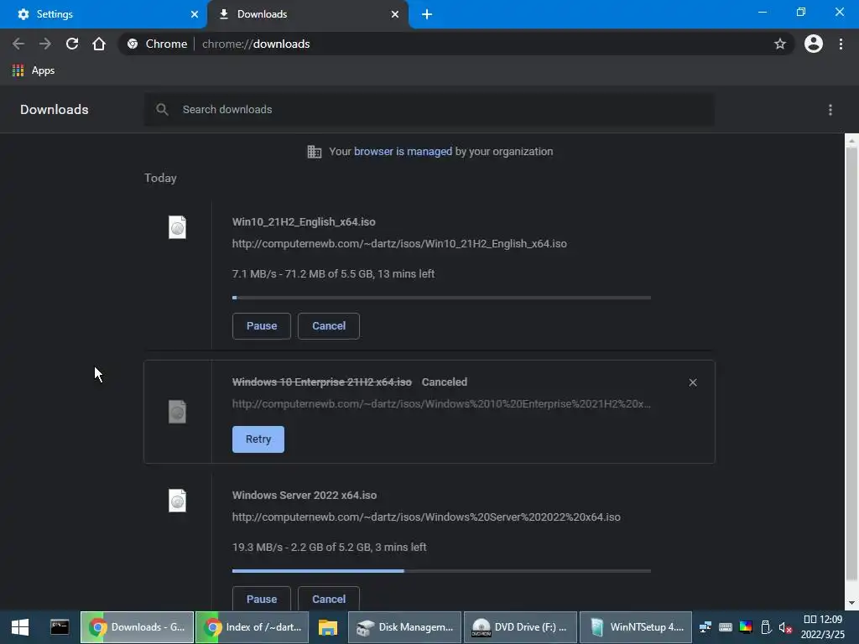
Task: Click the scrollbar down arrow
Action: (851, 603)
